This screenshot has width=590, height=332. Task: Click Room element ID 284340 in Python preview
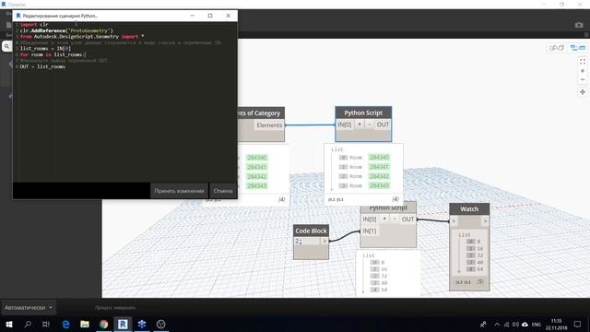point(379,158)
